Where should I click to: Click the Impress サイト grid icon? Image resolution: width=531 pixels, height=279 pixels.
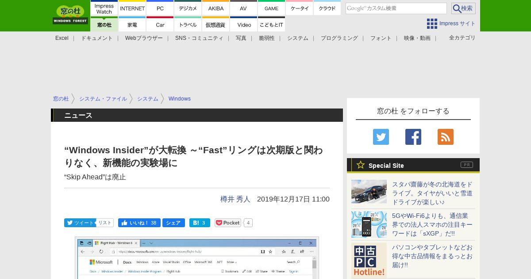(x=432, y=23)
